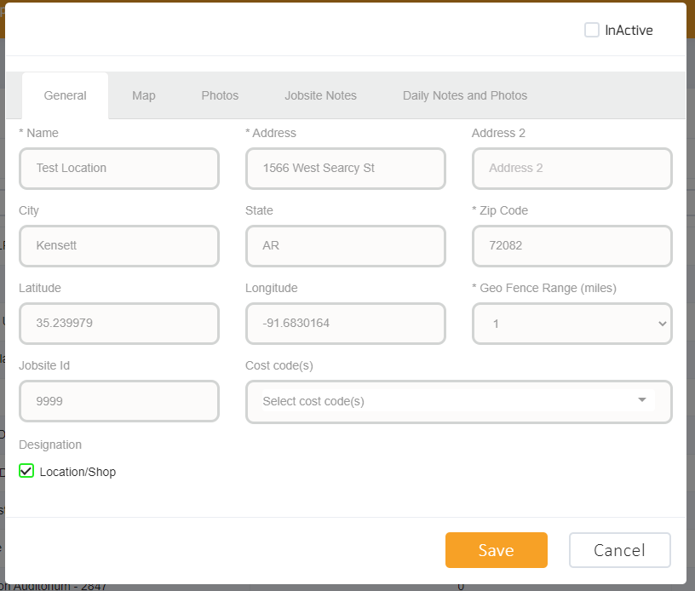Click the empty Address 2 field

(572, 169)
